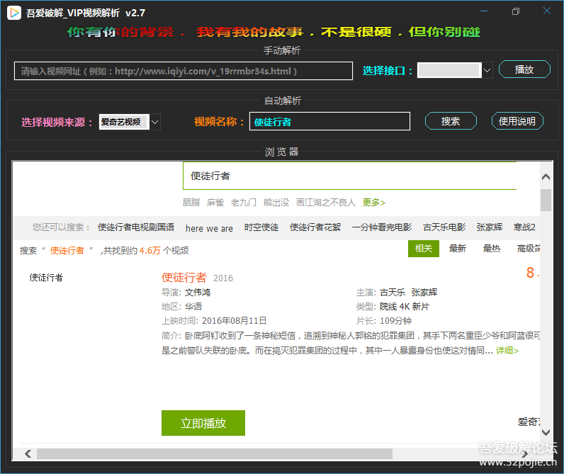
Task: Click the green 立即播放 button
Action: 203,423
